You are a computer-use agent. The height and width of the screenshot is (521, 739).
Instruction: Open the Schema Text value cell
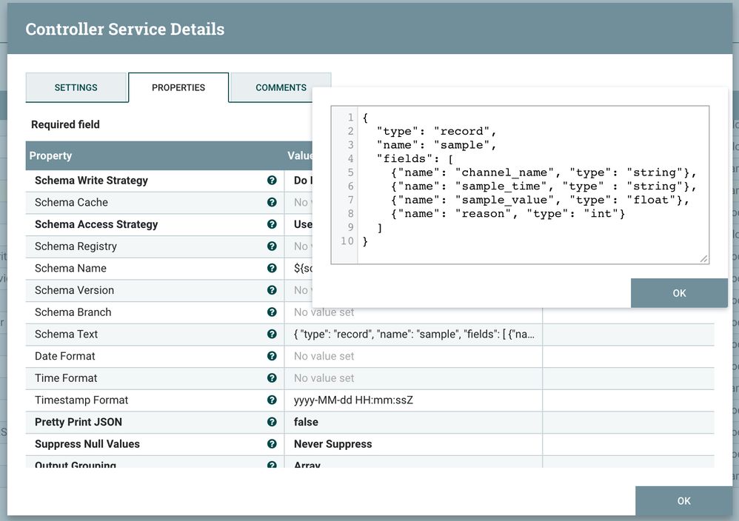click(x=412, y=335)
